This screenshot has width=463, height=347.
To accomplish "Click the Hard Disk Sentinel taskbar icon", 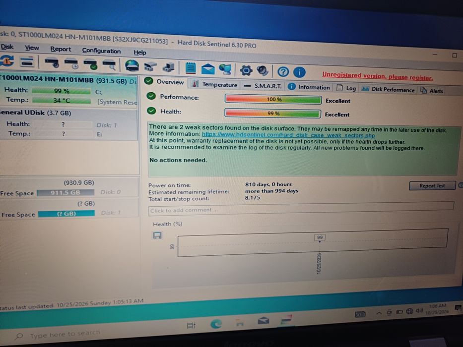I will (286, 320).
